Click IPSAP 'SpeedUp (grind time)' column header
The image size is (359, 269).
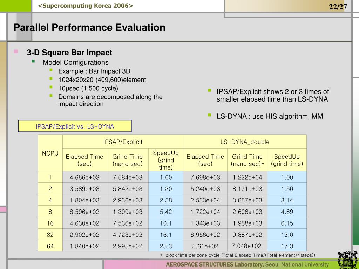tap(166, 160)
